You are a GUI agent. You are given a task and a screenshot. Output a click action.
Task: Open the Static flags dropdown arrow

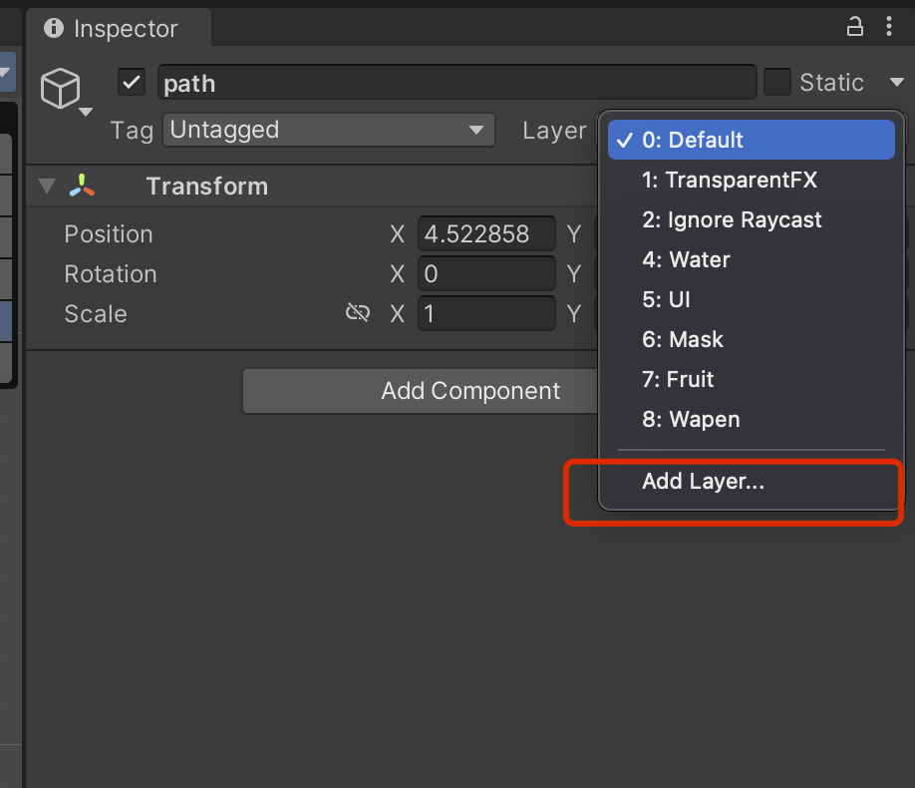pyautogui.click(x=895, y=83)
